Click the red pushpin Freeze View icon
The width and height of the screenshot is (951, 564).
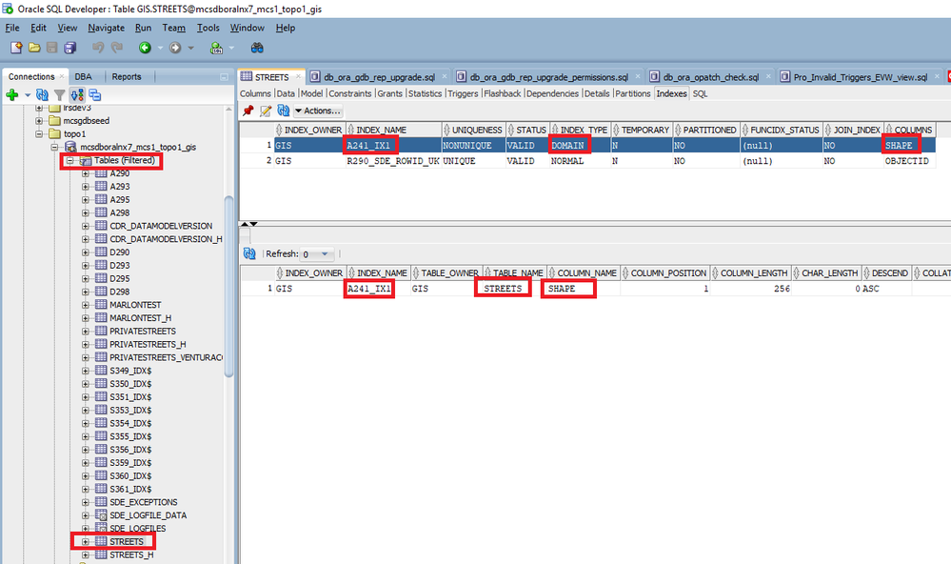[248, 111]
